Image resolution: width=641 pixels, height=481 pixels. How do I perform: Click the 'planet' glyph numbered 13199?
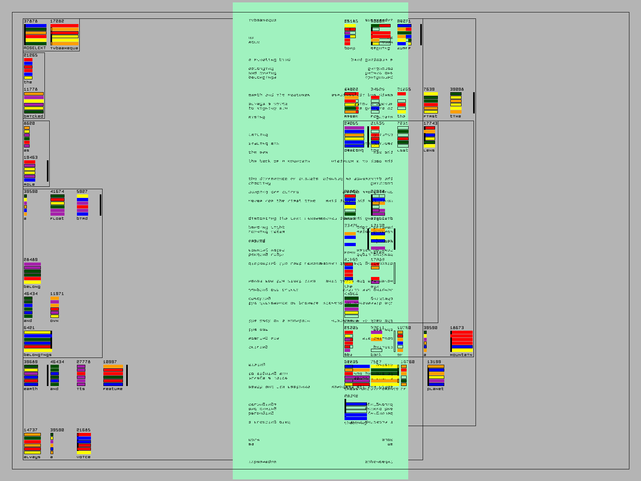(435, 375)
